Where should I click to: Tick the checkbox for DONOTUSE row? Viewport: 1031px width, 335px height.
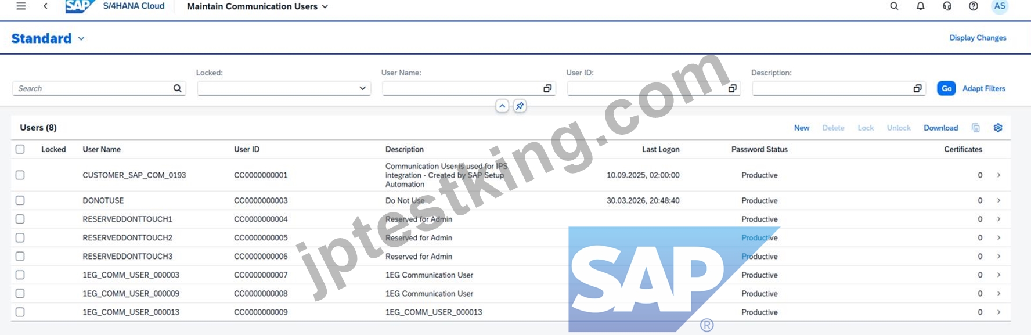click(x=20, y=200)
